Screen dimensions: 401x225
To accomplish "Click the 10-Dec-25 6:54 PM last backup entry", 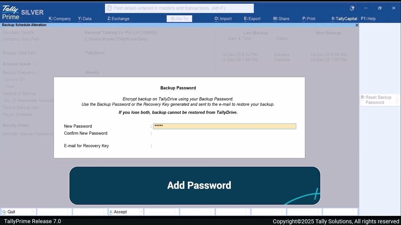I will pyautogui.click(x=240, y=54).
